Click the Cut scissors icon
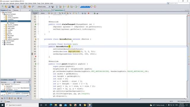190x107 pixels. pos(18,7)
